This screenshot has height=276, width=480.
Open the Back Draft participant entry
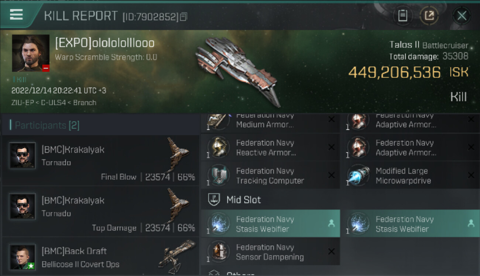[x=100, y=256]
